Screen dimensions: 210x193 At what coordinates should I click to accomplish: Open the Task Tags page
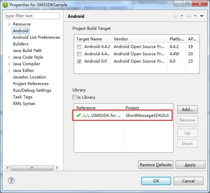pyautogui.click(x=22, y=97)
